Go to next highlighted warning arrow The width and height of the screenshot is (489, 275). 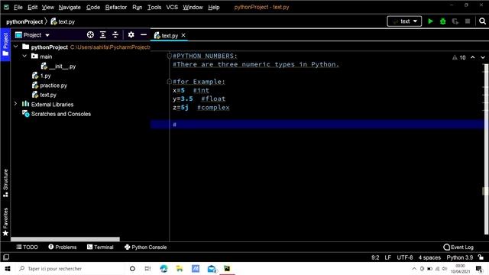coord(483,57)
